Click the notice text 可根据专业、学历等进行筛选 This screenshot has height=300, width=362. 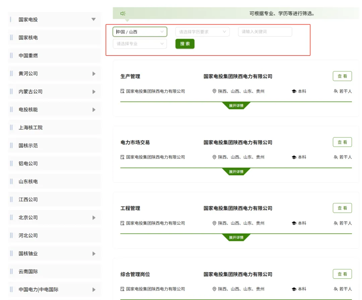(282, 13)
